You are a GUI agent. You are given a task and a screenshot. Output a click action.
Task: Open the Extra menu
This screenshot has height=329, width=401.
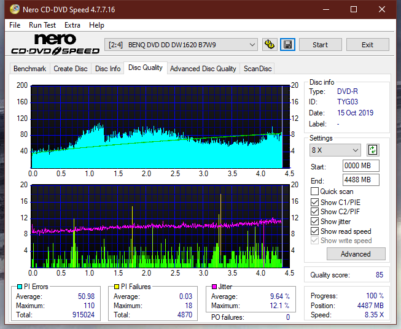(x=72, y=25)
